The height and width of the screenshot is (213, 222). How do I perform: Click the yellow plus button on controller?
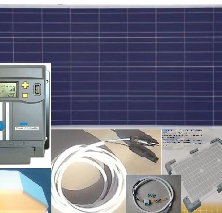click(25, 85)
